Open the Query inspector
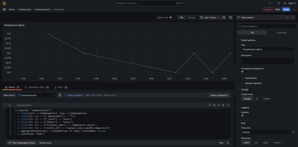 tap(219, 95)
